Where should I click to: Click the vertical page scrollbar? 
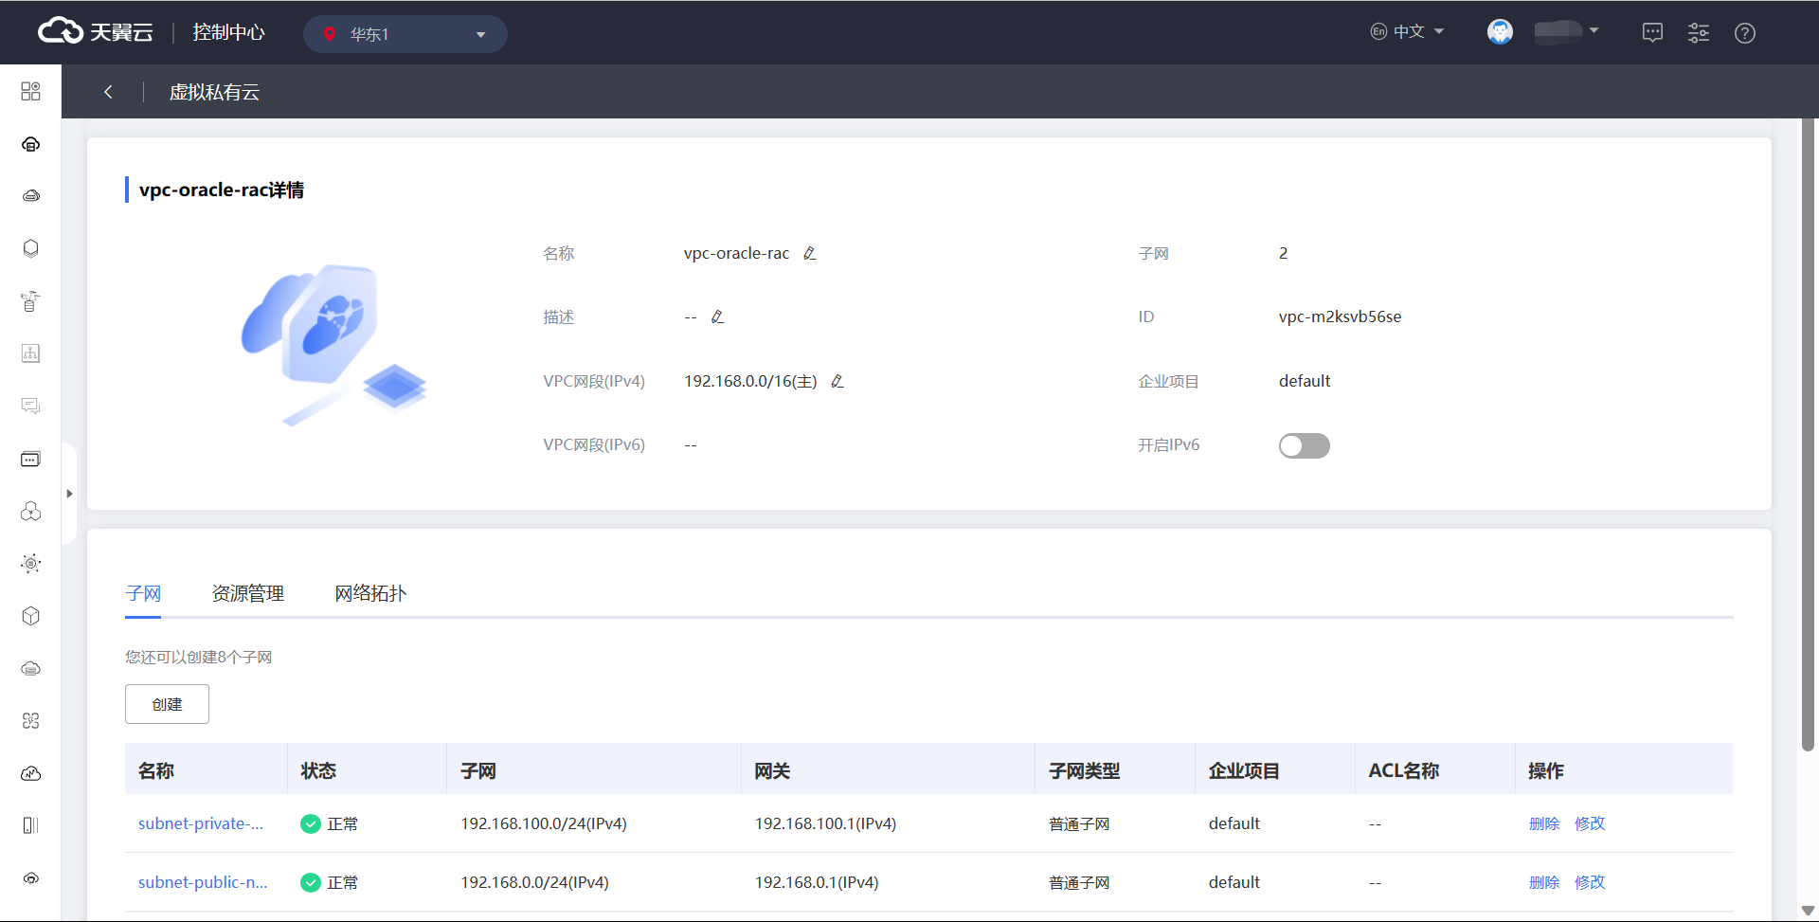pyautogui.click(x=1808, y=436)
